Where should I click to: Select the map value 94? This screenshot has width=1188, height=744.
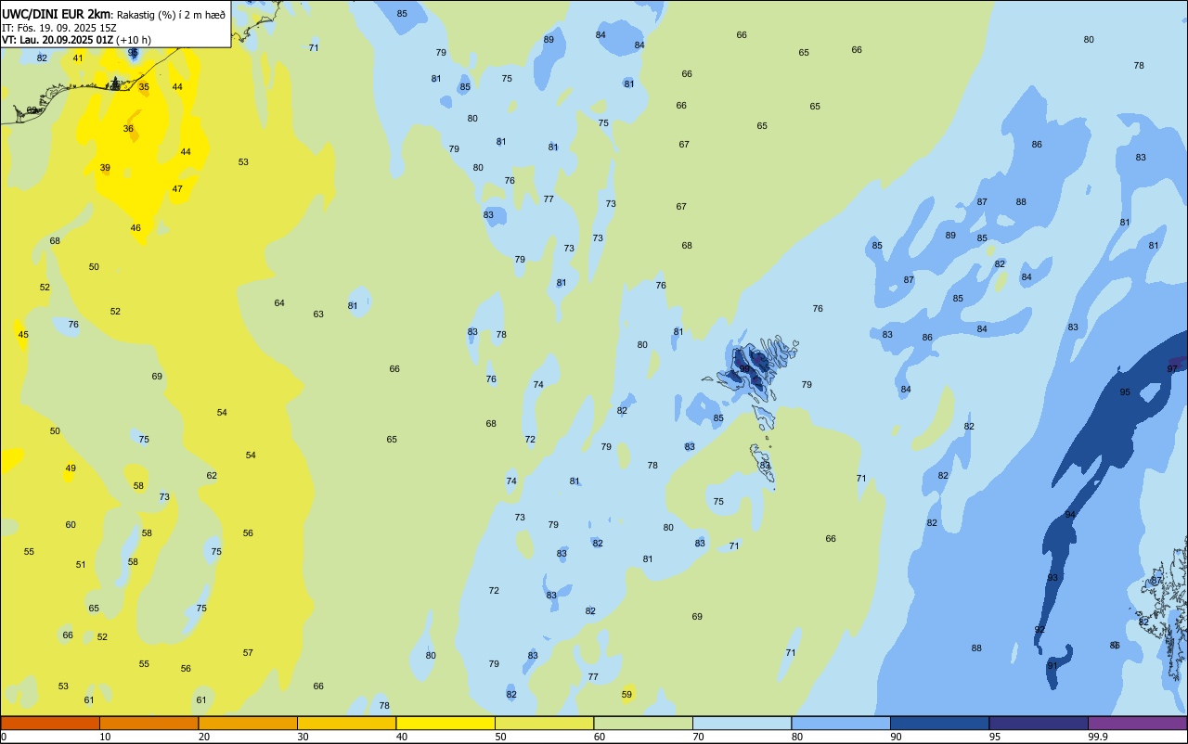[x=1070, y=515]
